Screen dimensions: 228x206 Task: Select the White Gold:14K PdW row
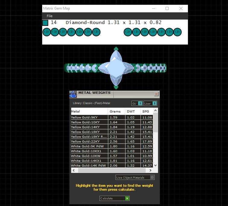point(112,165)
